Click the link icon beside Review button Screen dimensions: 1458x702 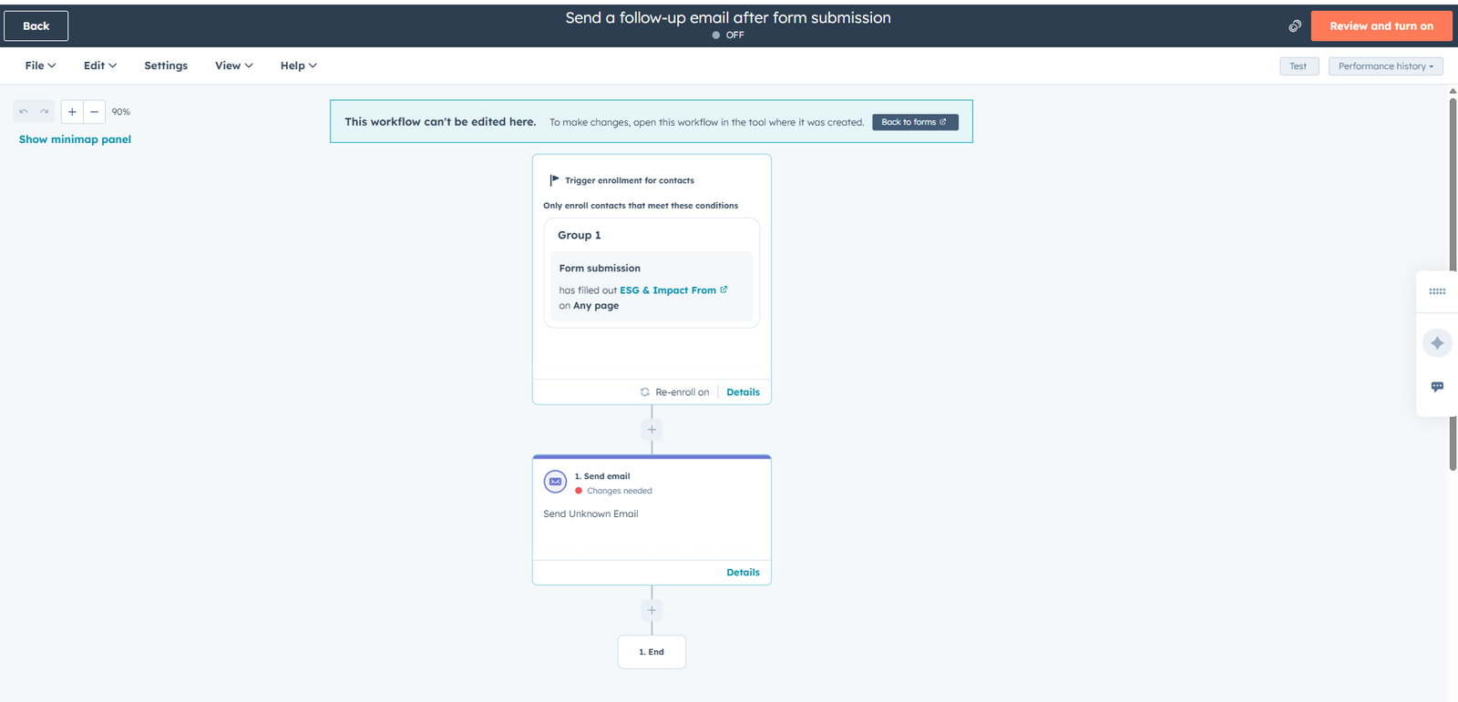click(x=1294, y=25)
